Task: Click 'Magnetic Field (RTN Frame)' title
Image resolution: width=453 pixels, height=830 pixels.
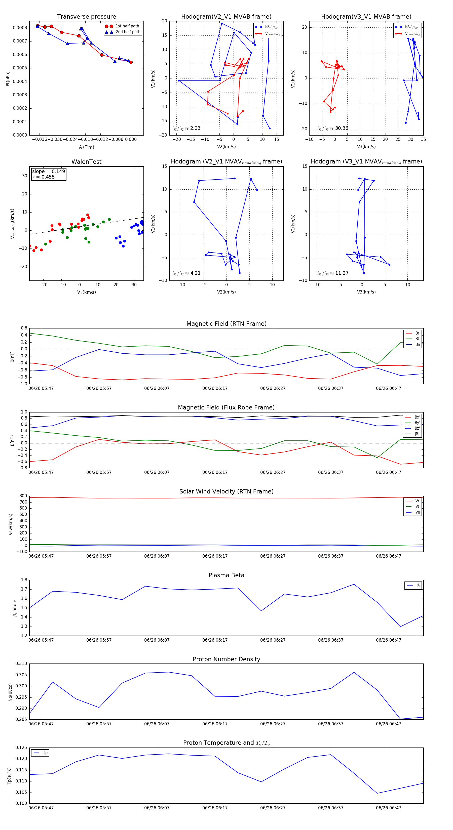Action: 226,324
